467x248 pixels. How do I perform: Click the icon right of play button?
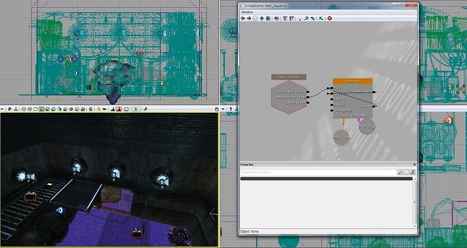click(x=146, y=109)
